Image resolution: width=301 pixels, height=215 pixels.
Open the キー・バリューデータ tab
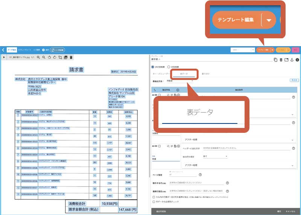tap(161, 74)
